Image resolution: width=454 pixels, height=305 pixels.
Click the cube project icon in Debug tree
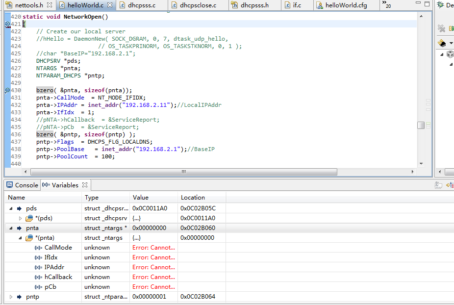(x=450, y=54)
